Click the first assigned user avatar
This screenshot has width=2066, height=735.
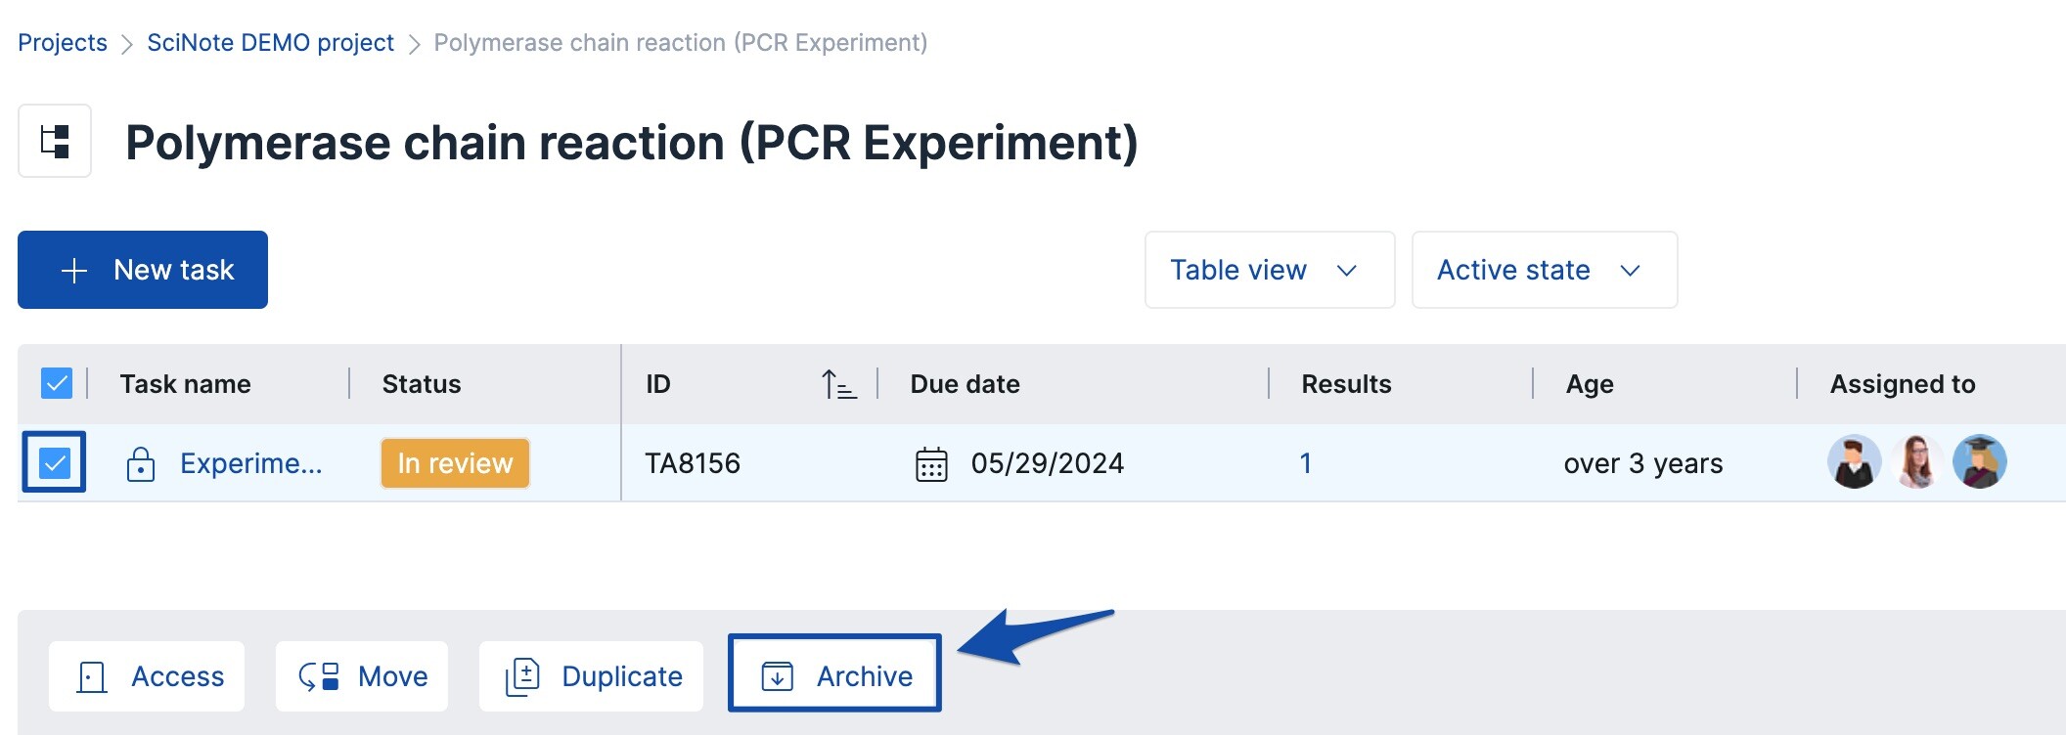(x=1854, y=462)
